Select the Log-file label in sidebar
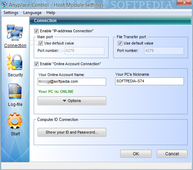193x170 pixels. tap(15, 104)
